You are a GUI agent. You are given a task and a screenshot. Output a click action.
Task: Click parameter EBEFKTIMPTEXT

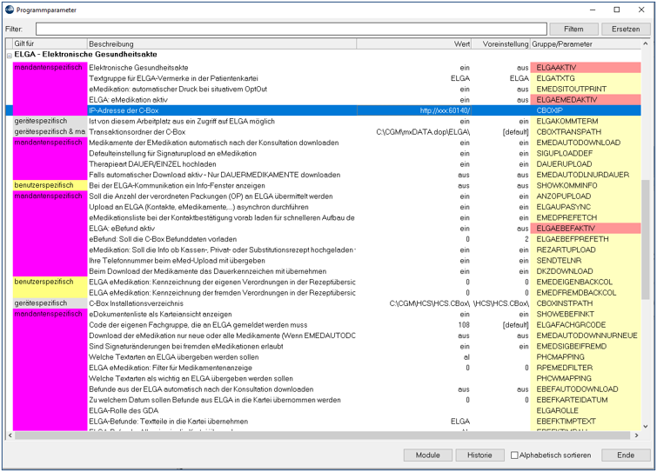566,422
